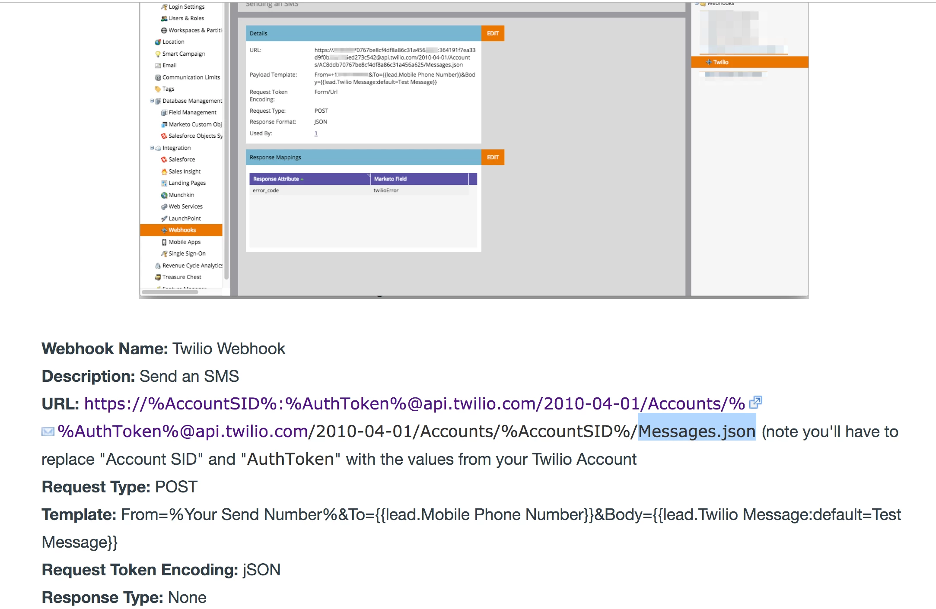Click the Treasure Chest icon
Image resolution: width=936 pixels, height=609 pixels.
(x=158, y=277)
